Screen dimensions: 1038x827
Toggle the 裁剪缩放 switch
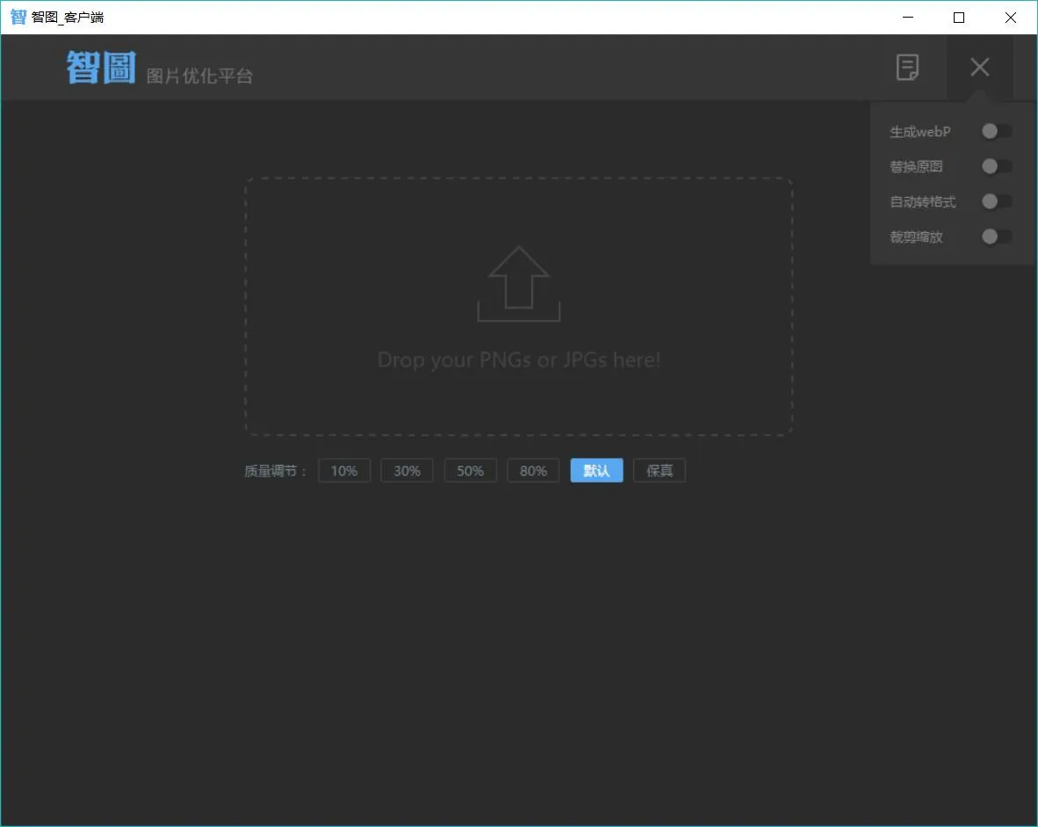point(997,236)
